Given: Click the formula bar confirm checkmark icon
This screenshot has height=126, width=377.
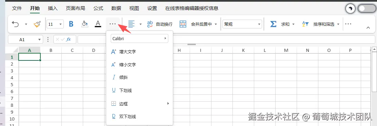Looking at the screenshot, I should [x=62, y=39].
